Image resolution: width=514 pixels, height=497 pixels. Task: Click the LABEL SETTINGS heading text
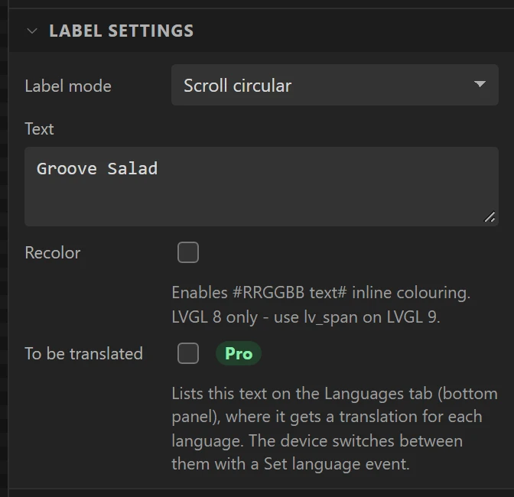[122, 31]
